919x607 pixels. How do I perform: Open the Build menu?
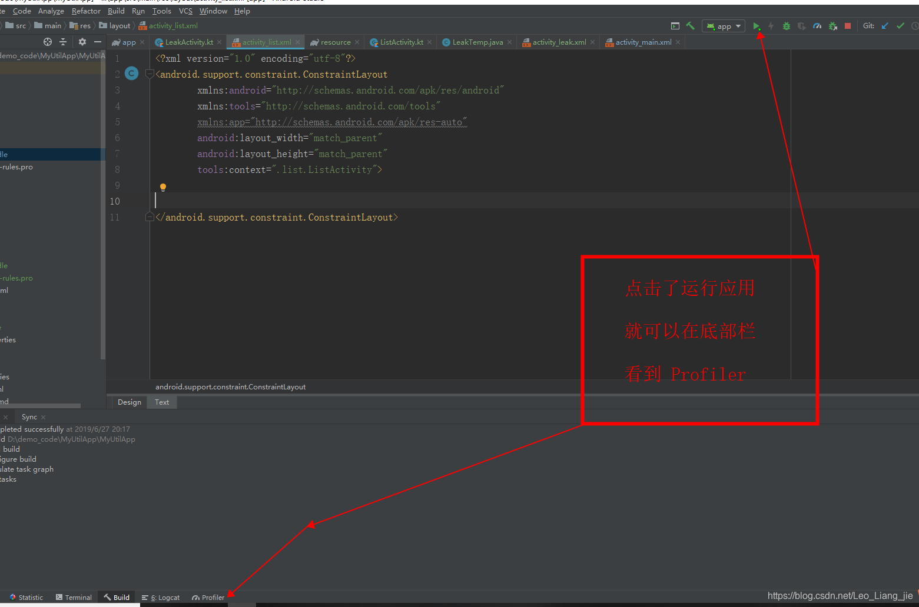pyautogui.click(x=116, y=11)
